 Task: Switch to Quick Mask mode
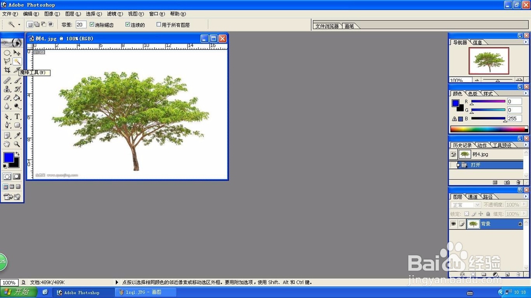click(16, 177)
